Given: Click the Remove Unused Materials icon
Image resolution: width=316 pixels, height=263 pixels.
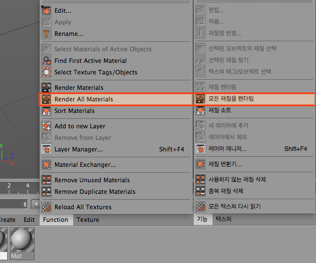Looking at the screenshot, I should point(46,180).
